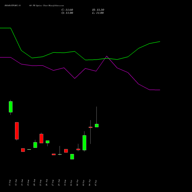Click the right end of the green line
192x192 pixels.
[x=160, y=41]
